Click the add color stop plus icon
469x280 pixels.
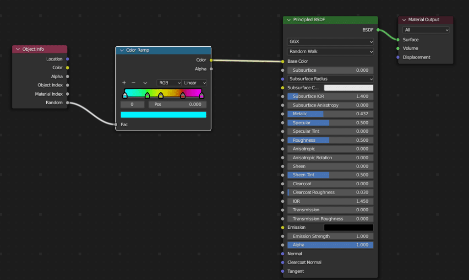124,83
